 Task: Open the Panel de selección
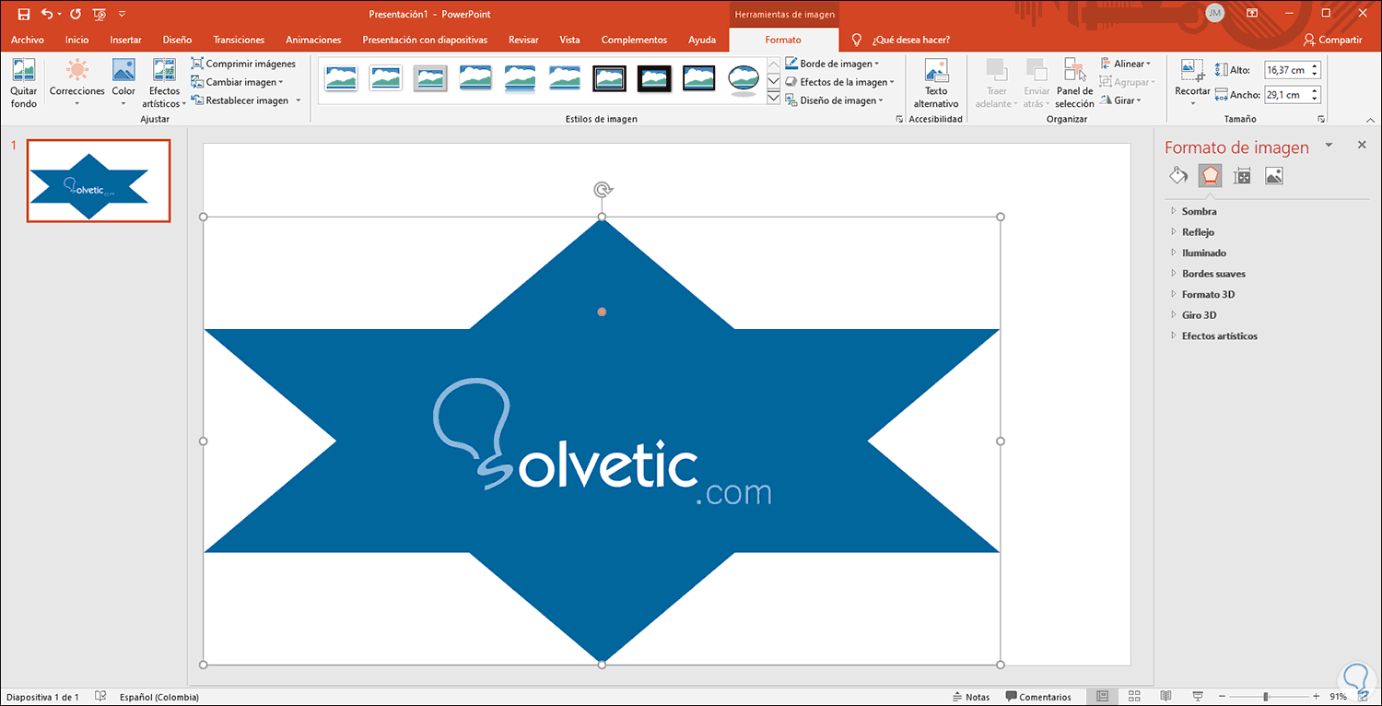tap(1074, 83)
